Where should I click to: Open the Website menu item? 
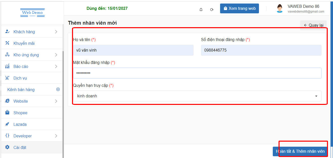[x=21, y=101]
